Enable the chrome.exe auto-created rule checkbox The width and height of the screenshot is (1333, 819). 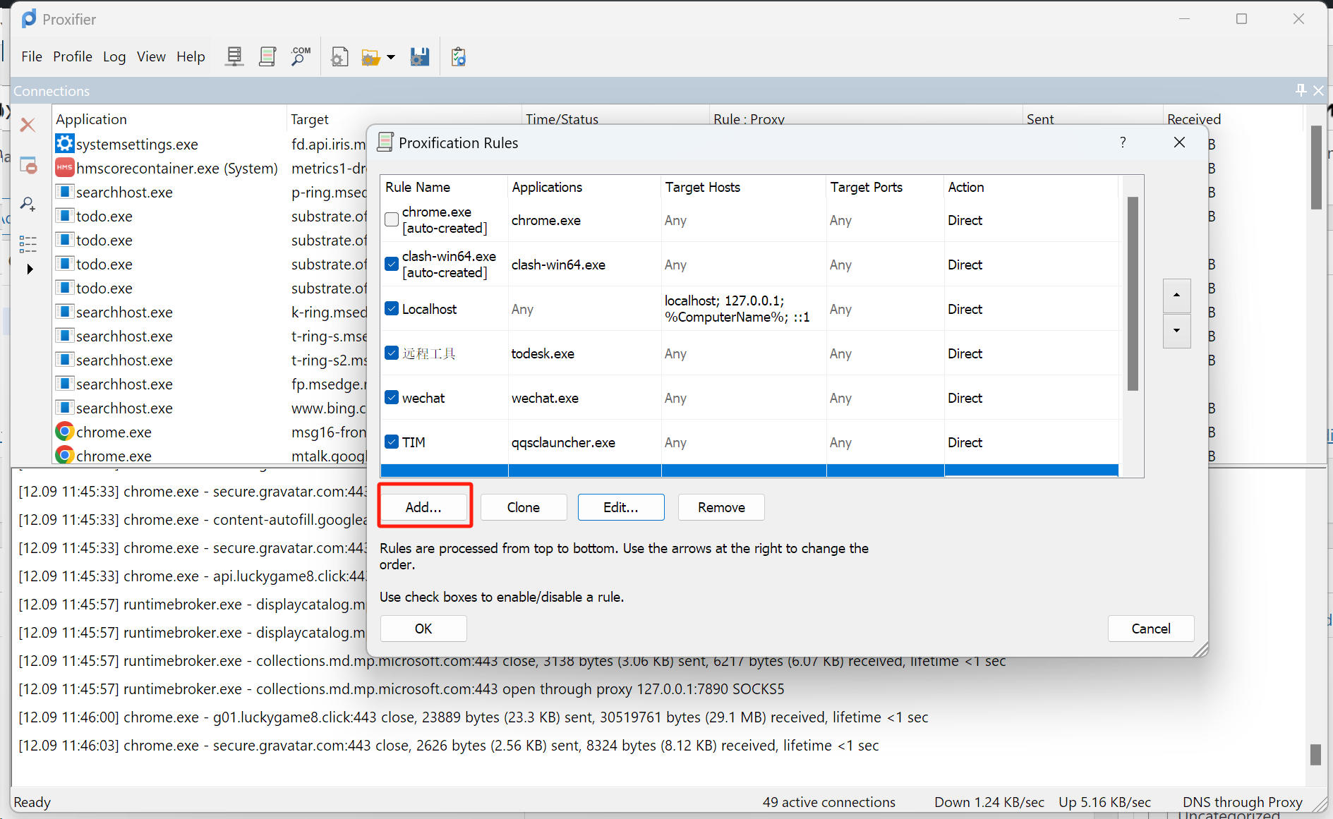(392, 219)
